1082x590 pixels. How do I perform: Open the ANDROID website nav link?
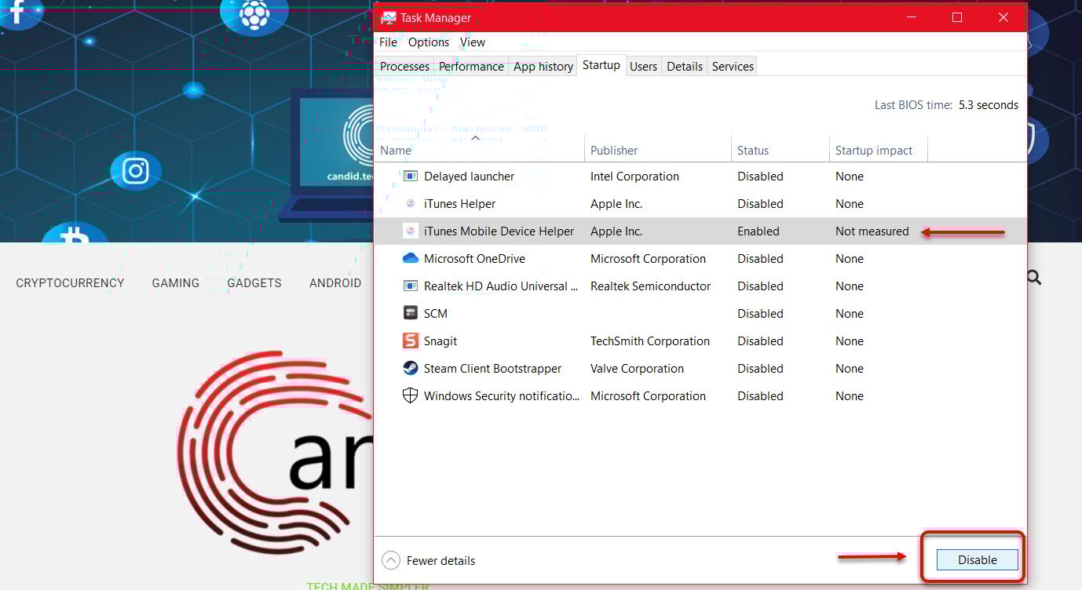[x=335, y=283]
